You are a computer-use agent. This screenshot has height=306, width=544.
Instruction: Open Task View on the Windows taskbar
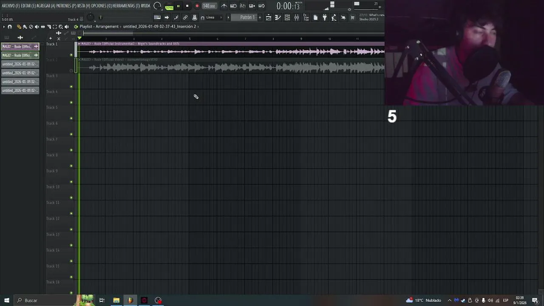pos(102,300)
